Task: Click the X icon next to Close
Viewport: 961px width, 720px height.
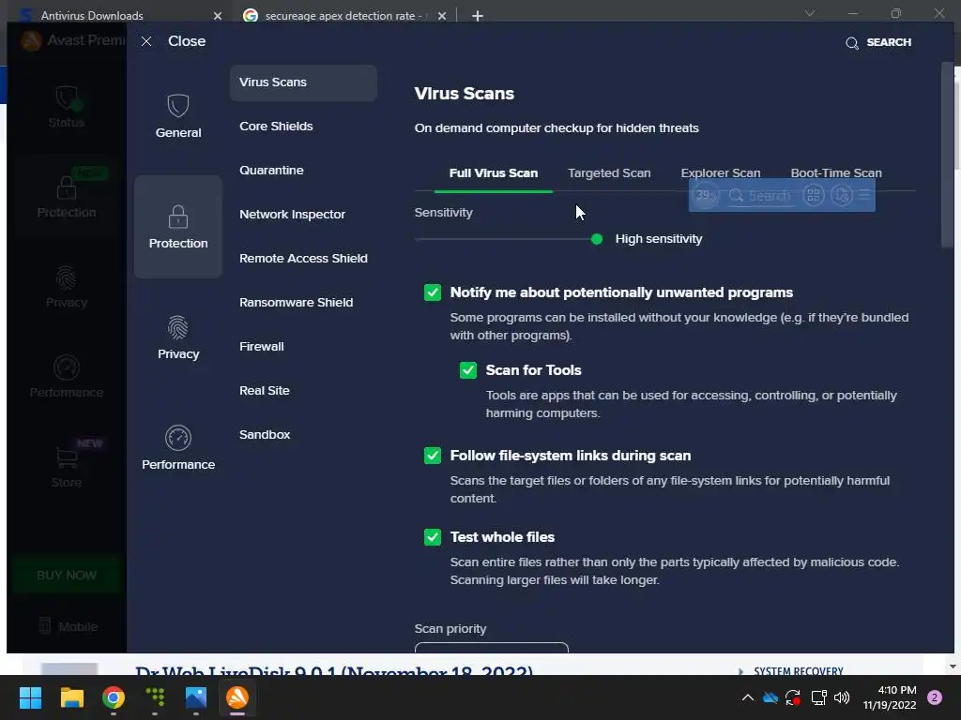Action: pyautogui.click(x=145, y=41)
